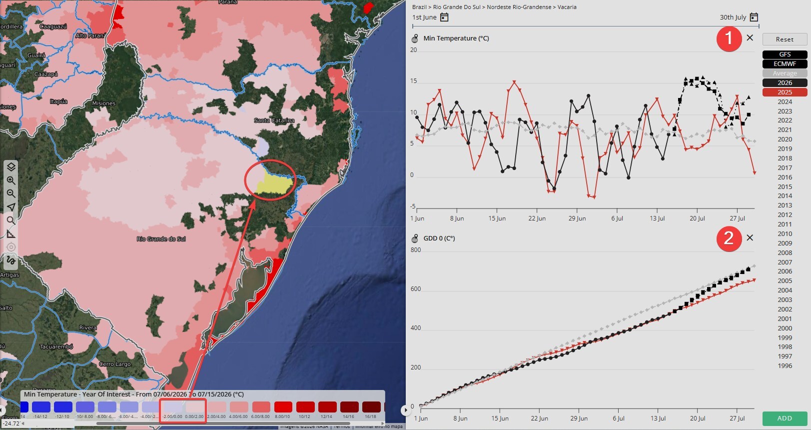Toggle the ECMWF forecast series
The width and height of the screenshot is (811, 430).
tap(785, 64)
